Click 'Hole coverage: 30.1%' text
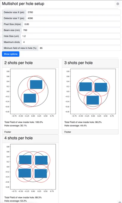 16,125
